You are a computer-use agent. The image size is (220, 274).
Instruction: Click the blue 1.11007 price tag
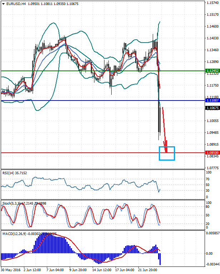(212, 101)
